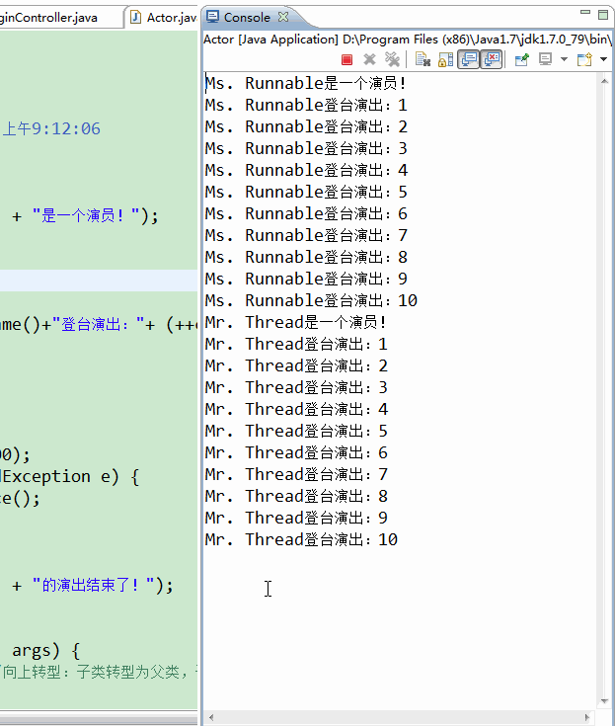
Task: Clear the console output
Action: (423, 59)
